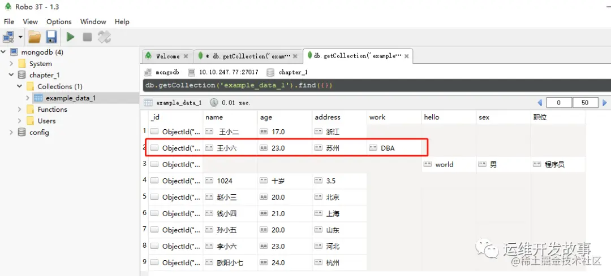Select the config database item

[x=39, y=133]
